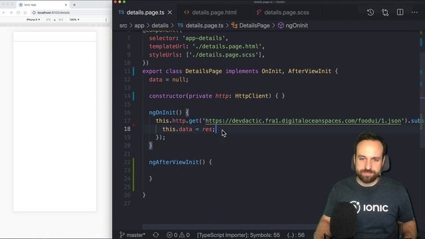The height and width of the screenshot is (239, 425).
Task: Select the Ionic App browser tab
Action: click(x=42, y=5)
